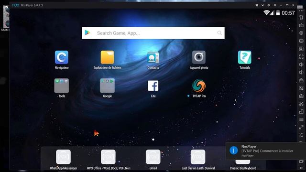
Task: Click the virtual location target icon in sidebar
Action: (x=301, y=33)
